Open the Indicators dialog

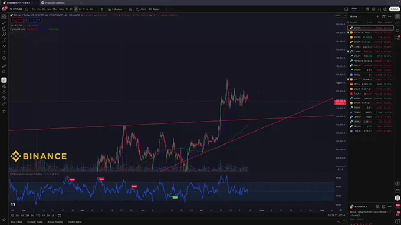pyautogui.click(x=115, y=9)
